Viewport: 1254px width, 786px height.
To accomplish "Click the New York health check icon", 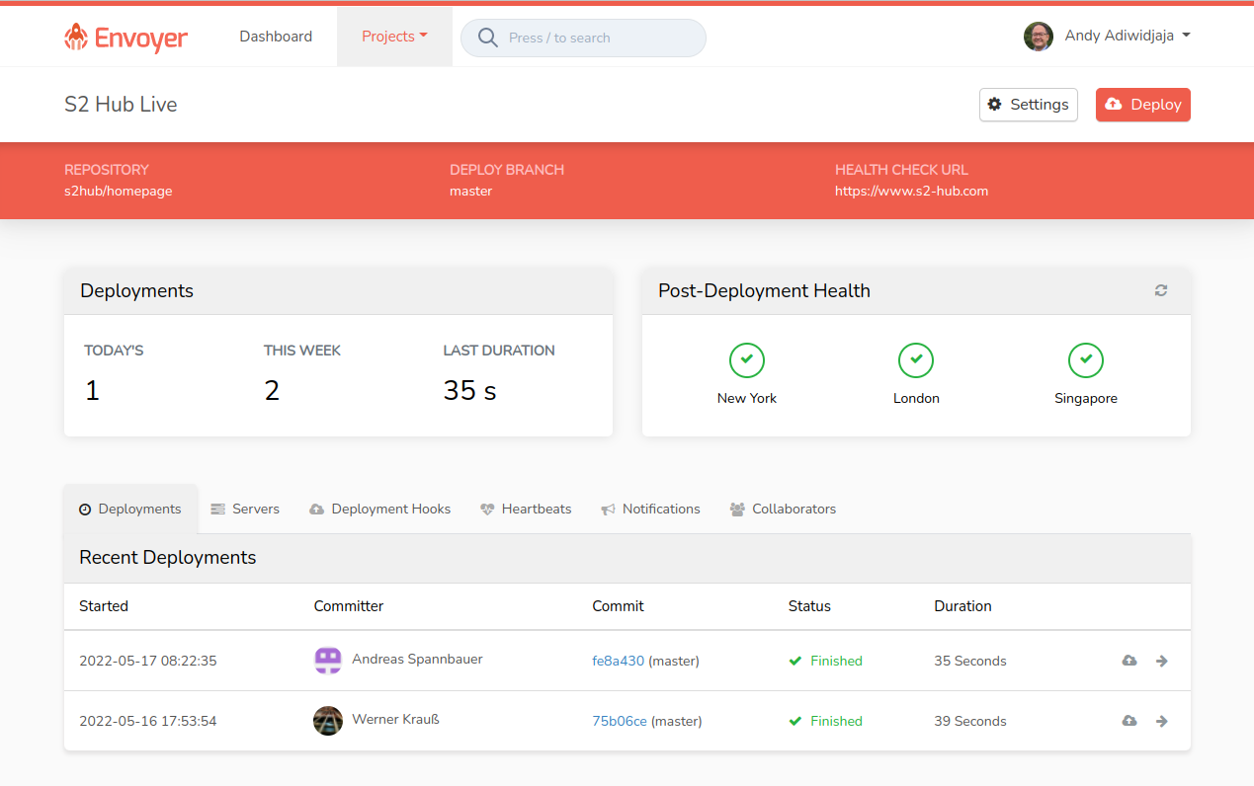I will click(x=746, y=360).
